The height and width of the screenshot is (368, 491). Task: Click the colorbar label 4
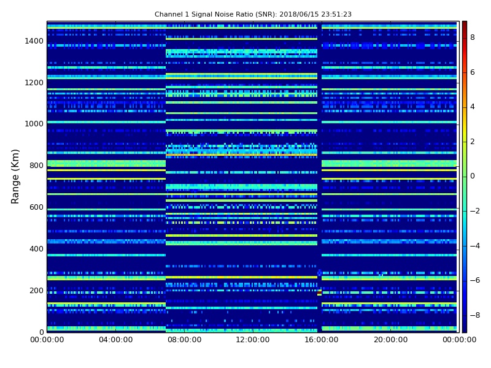pyautogui.click(x=473, y=107)
